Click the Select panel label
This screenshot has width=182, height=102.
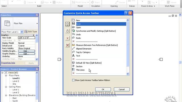tap(4, 6)
